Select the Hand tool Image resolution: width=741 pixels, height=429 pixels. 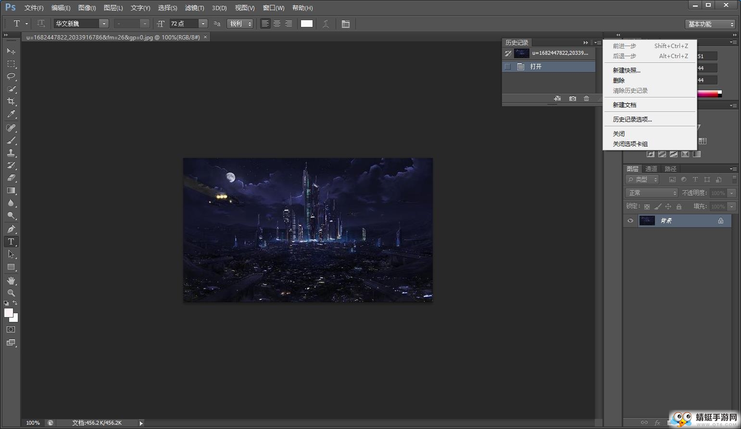[x=11, y=281]
